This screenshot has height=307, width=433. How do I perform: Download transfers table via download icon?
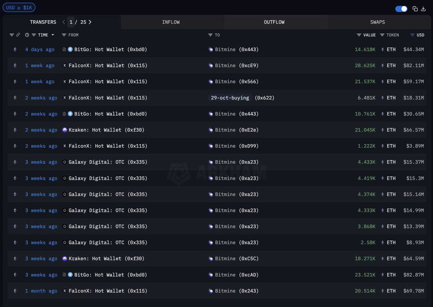tap(424, 9)
